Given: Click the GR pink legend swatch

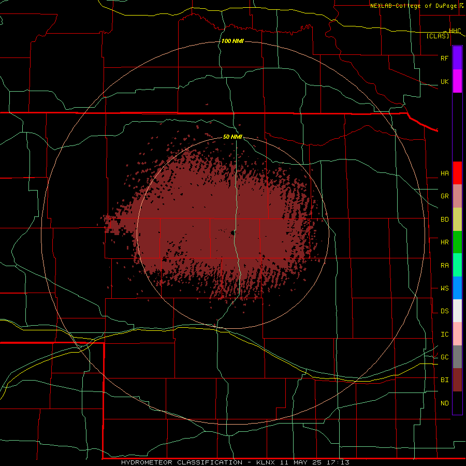Looking at the screenshot, I should (457, 196).
